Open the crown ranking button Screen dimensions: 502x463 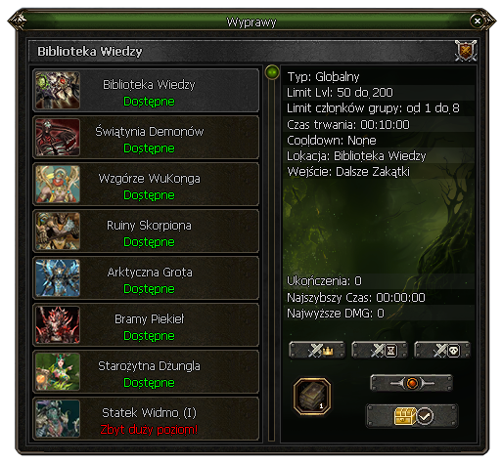coord(317,350)
